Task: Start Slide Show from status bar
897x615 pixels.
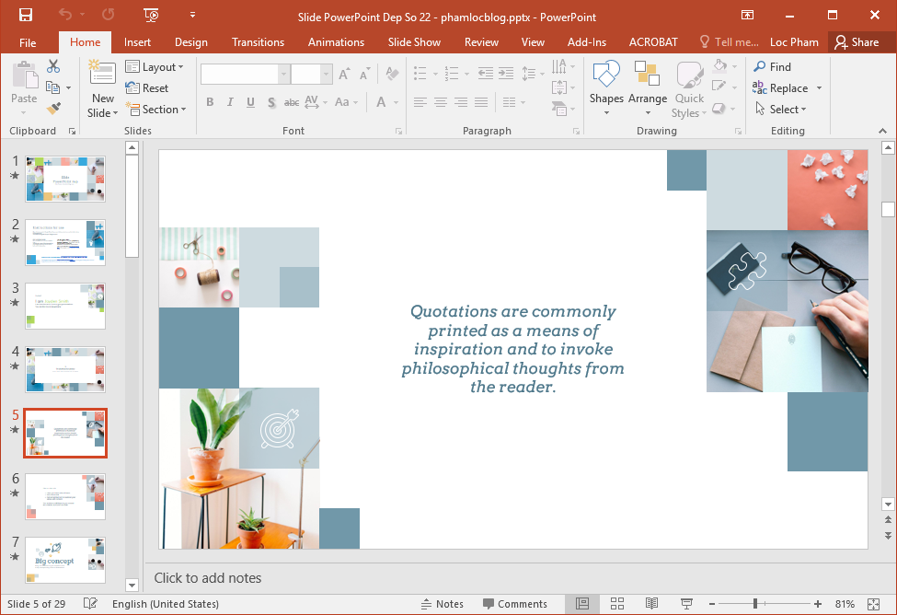Action: (x=686, y=604)
